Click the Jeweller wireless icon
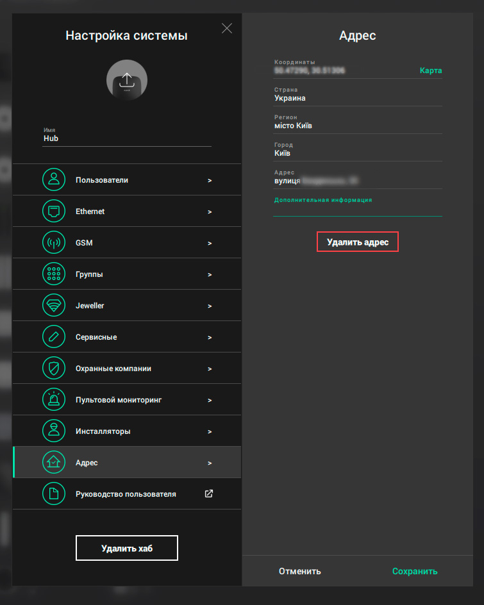 [54, 306]
